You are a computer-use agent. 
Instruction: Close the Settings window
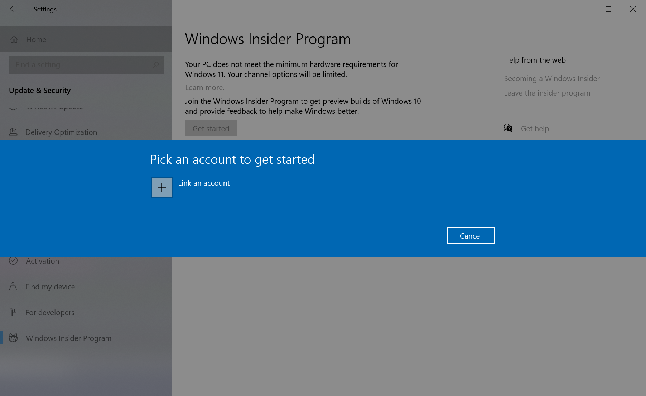[x=633, y=9]
